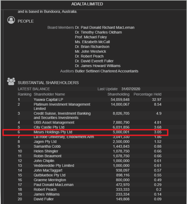Select the Qutbluebox Pty Ltd row
187x204 pixels.
click(x=90, y=175)
